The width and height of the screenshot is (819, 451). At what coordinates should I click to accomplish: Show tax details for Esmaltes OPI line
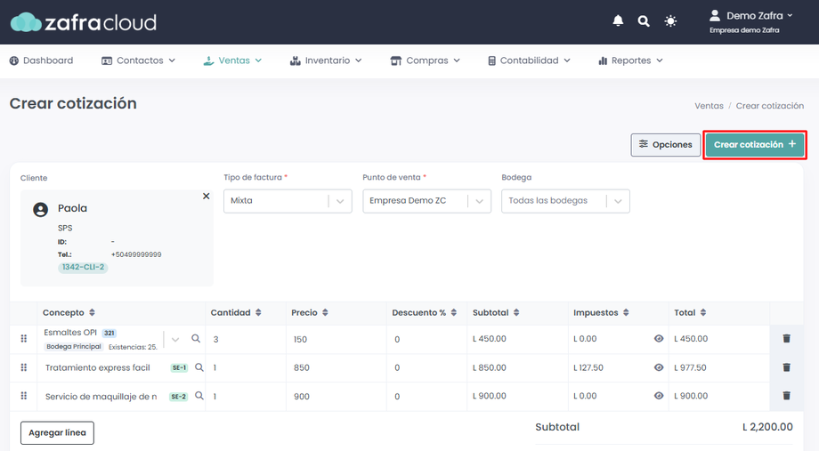659,339
